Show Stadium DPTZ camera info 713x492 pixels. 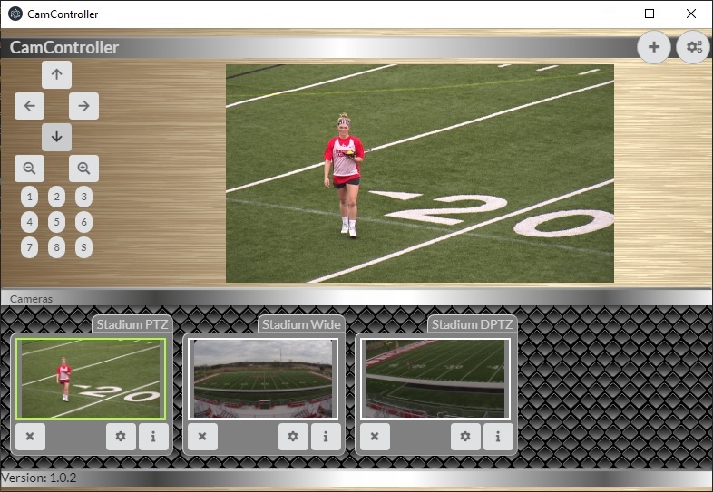[x=498, y=437]
